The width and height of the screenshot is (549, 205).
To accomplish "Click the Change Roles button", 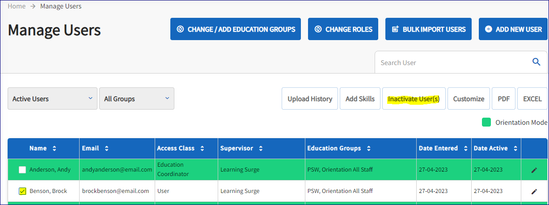I will pos(343,29).
